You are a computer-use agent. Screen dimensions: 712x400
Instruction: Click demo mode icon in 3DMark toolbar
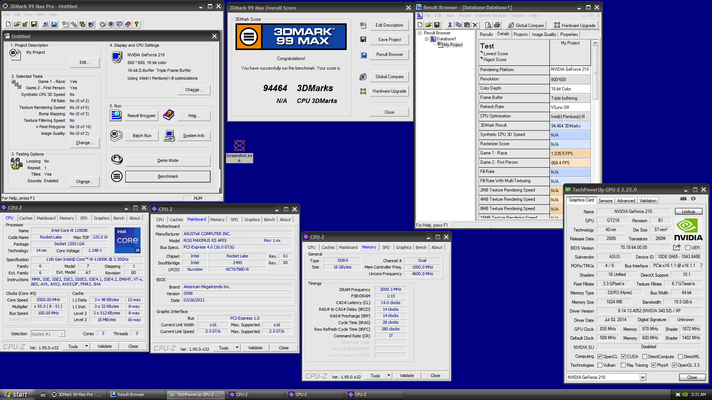point(102,24)
